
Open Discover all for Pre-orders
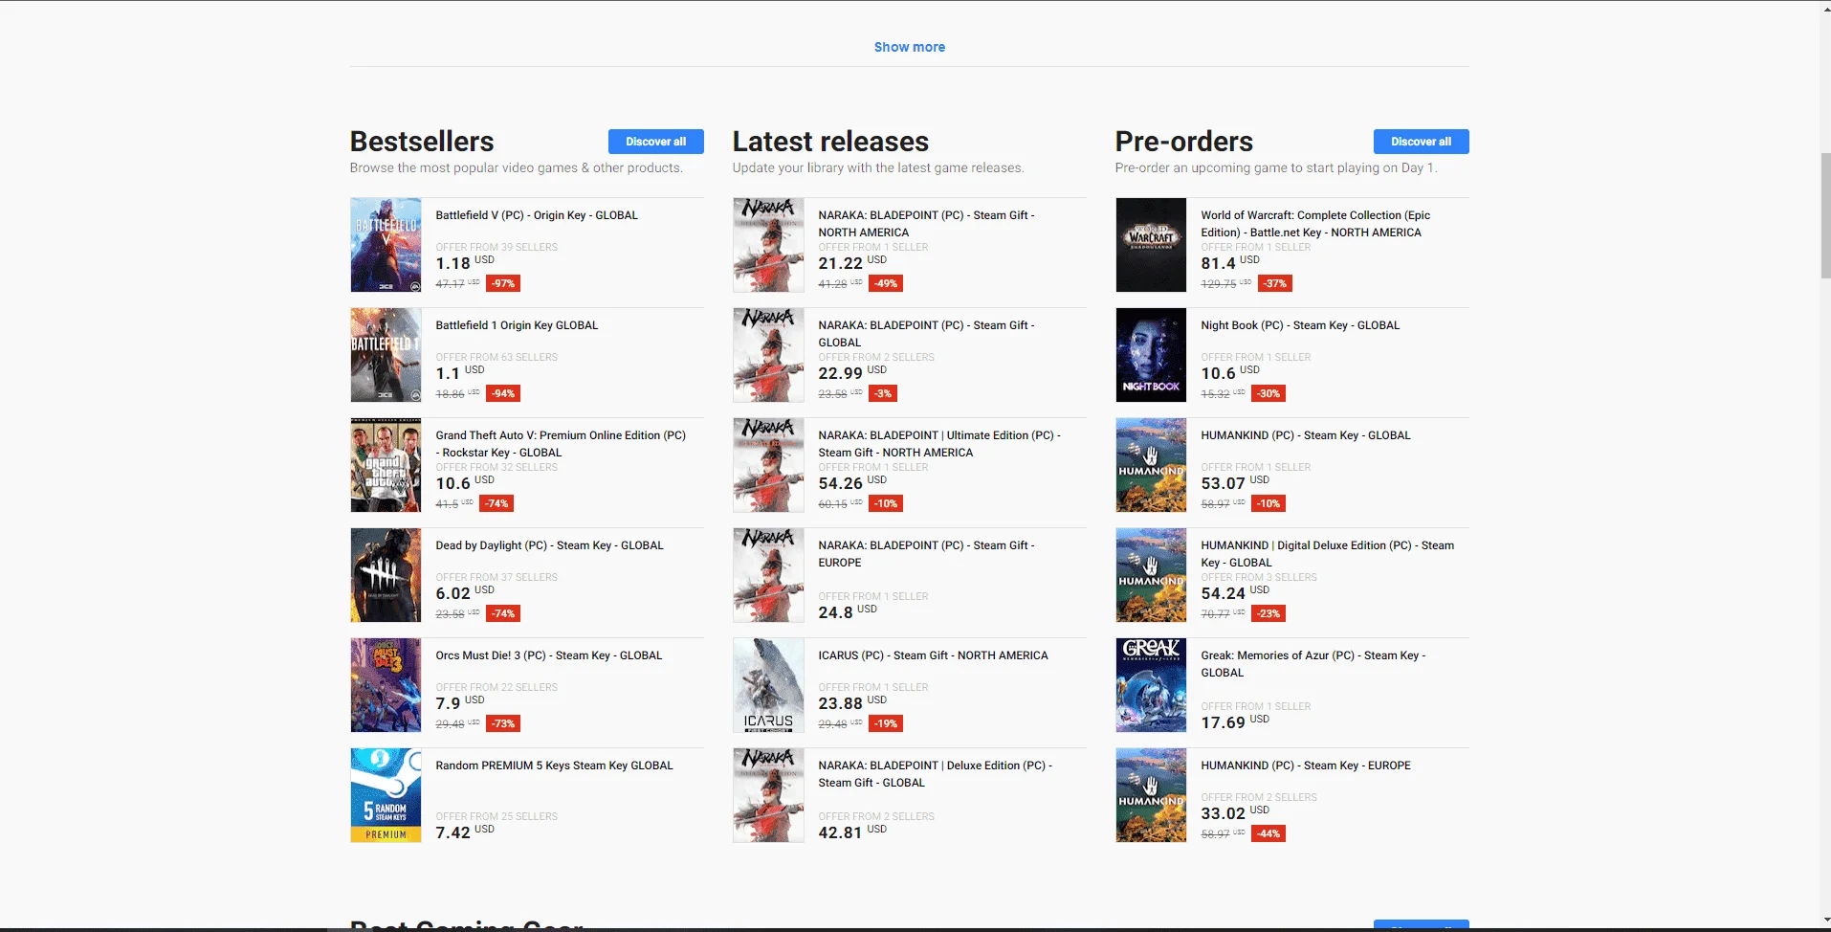click(1422, 142)
